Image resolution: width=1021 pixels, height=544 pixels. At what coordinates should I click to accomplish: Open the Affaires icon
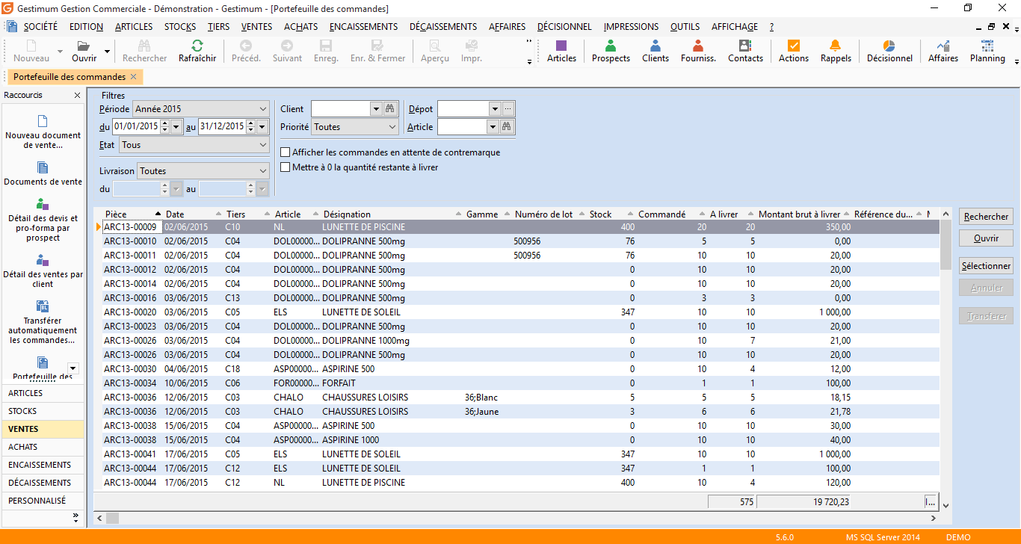943,46
